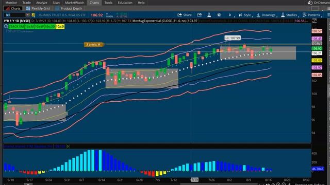Open the D timeframe dropdown
The height and width of the screenshot is (185, 330).
[x=230, y=15]
